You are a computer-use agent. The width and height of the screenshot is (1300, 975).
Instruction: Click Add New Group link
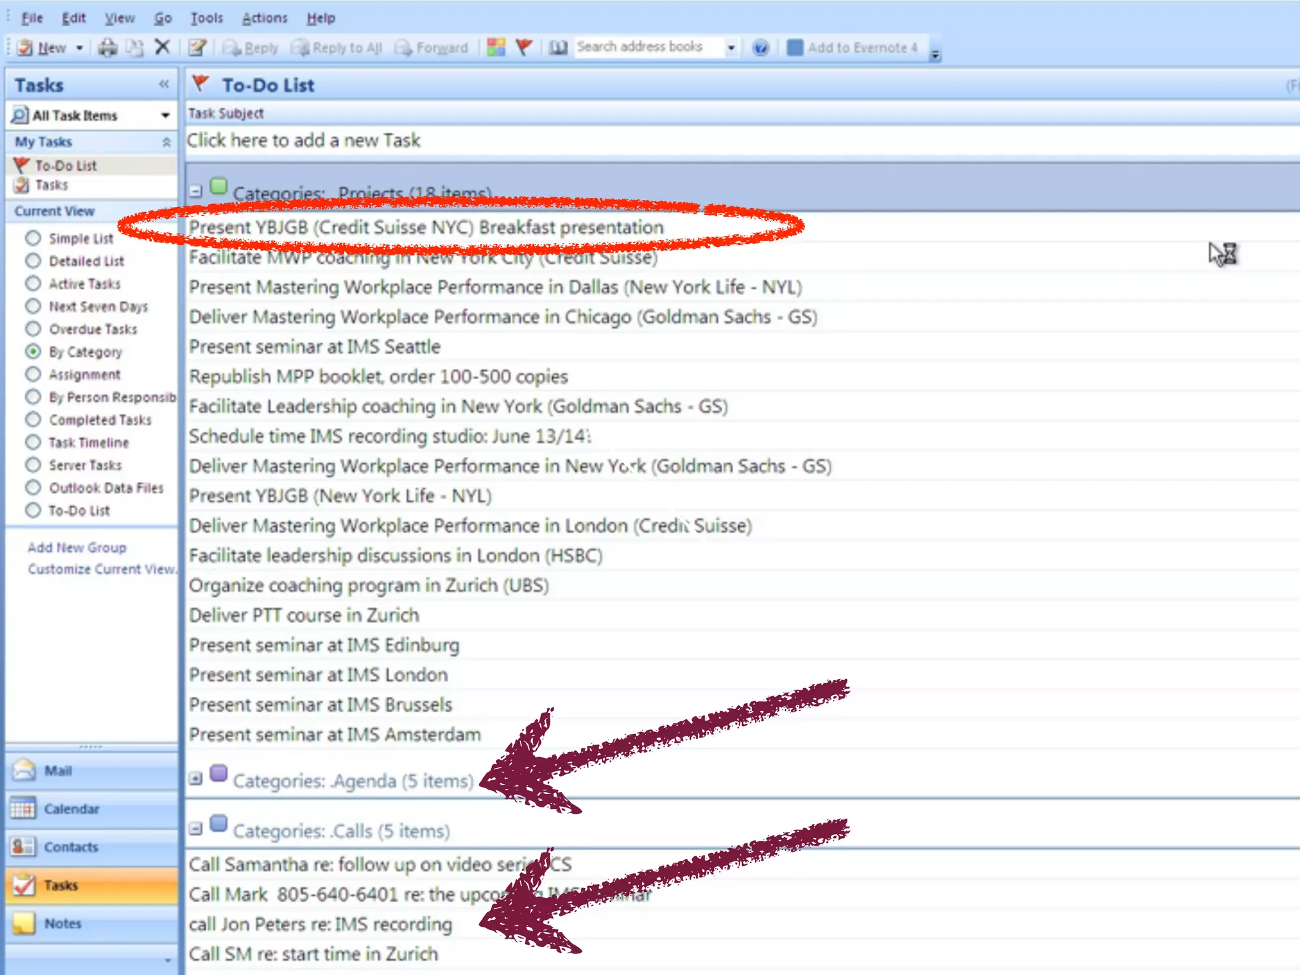tap(77, 547)
